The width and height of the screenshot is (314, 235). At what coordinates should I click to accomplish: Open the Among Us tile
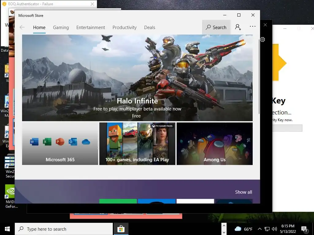click(214, 144)
